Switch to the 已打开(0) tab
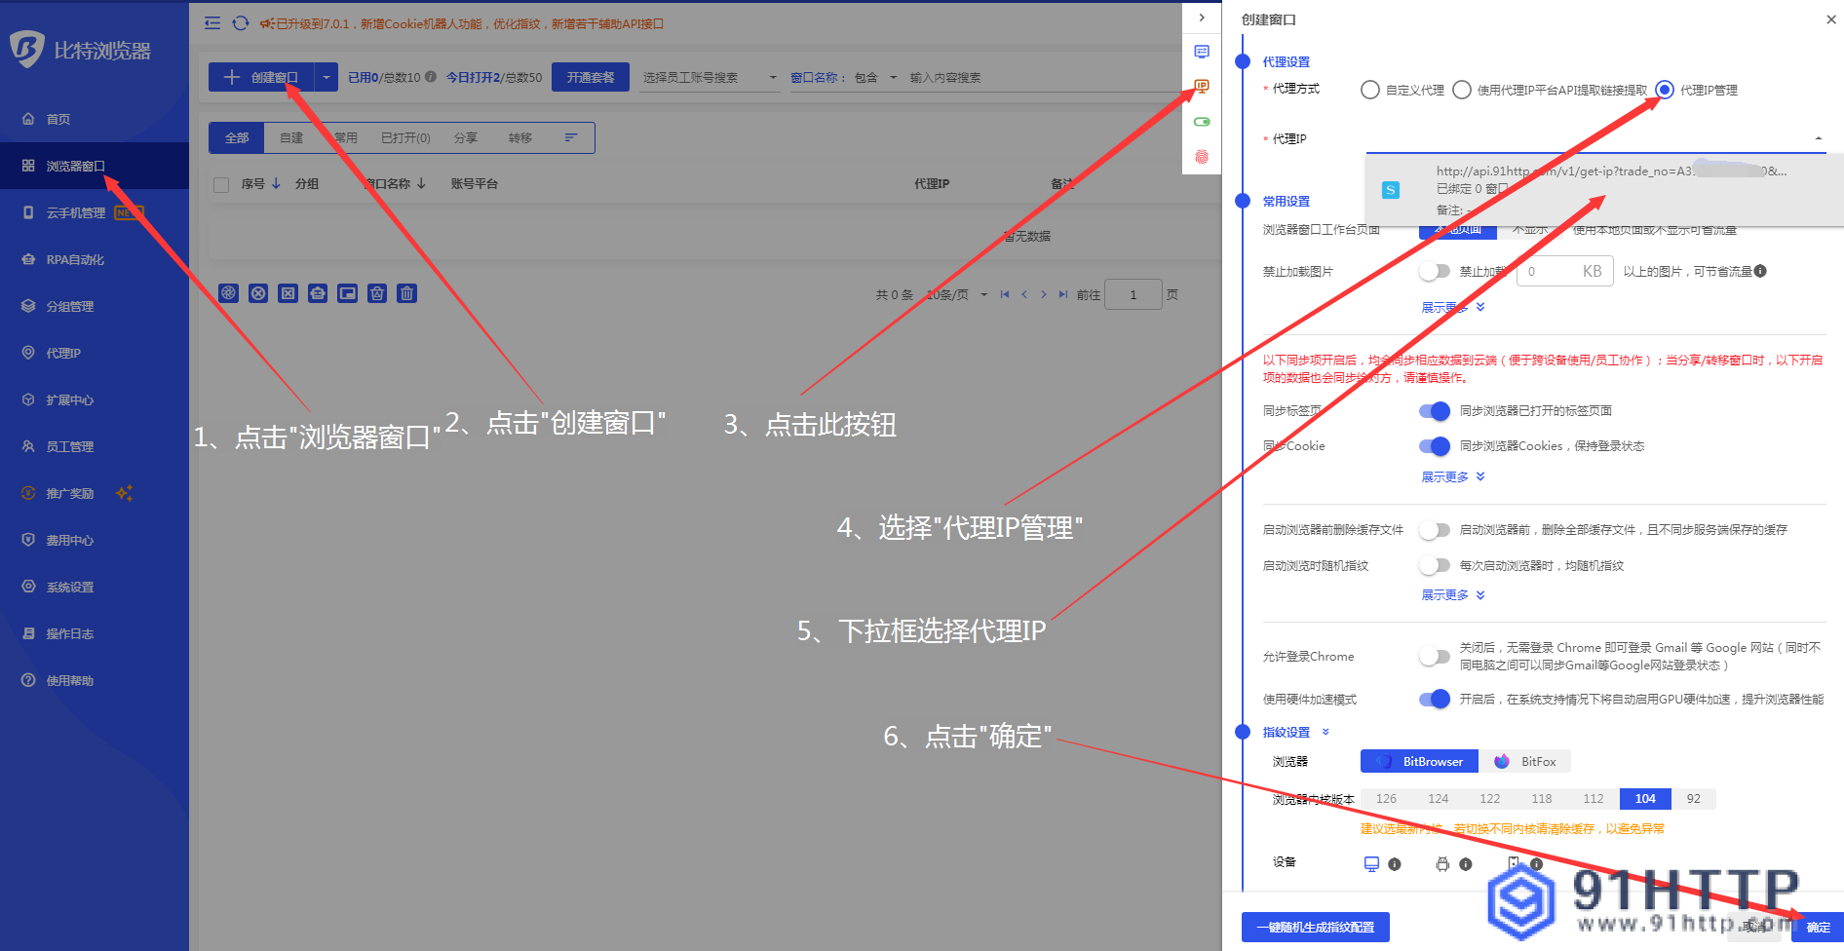The height and width of the screenshot is (951, 1844). [x=405, y=137]
